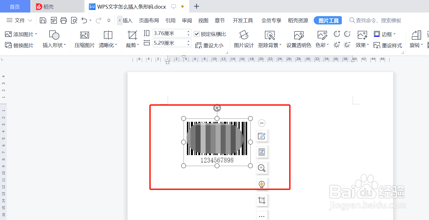Click the right indent marker on the ruler
The image size is (429, 220).
tap(353, 60)
